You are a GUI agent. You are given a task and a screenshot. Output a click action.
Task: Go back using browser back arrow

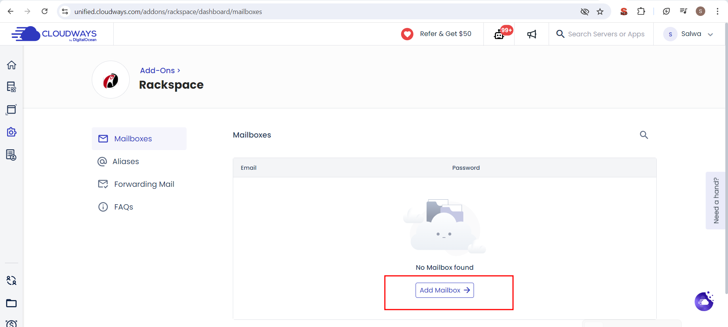click(11, 11)
